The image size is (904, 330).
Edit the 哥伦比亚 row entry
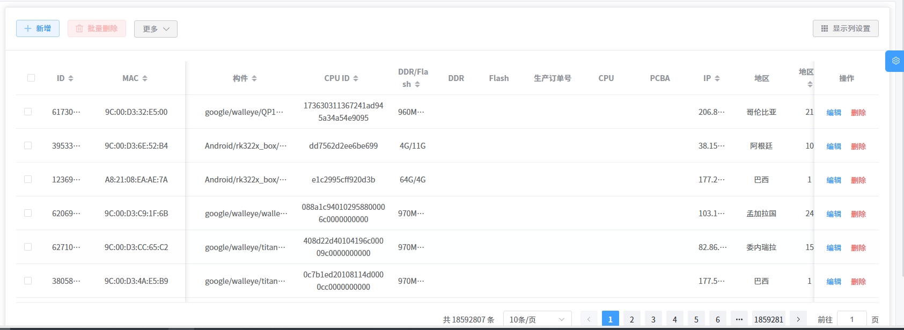click(834, 112)
